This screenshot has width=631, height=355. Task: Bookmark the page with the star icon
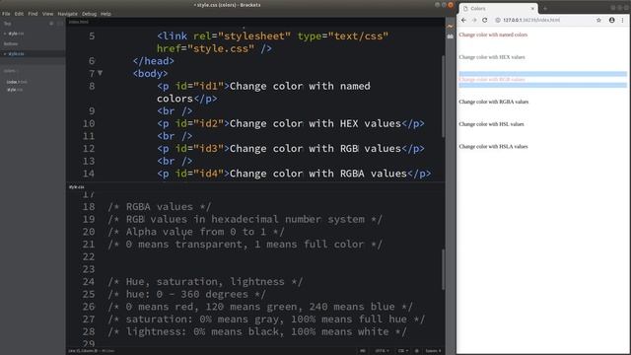598,20
